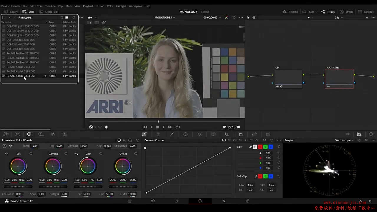Reset the Lift color wheel

31,154
